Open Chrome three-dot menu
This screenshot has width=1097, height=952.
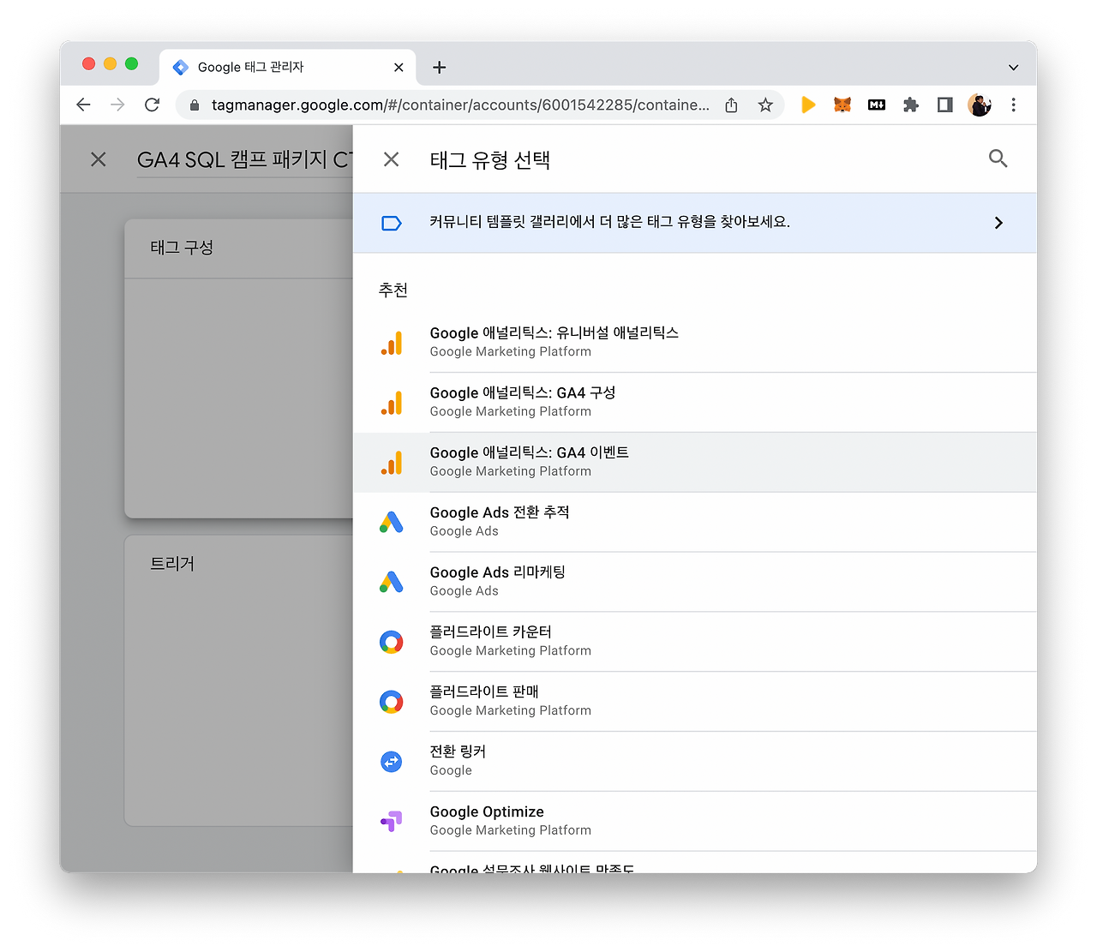(1013, 105)
